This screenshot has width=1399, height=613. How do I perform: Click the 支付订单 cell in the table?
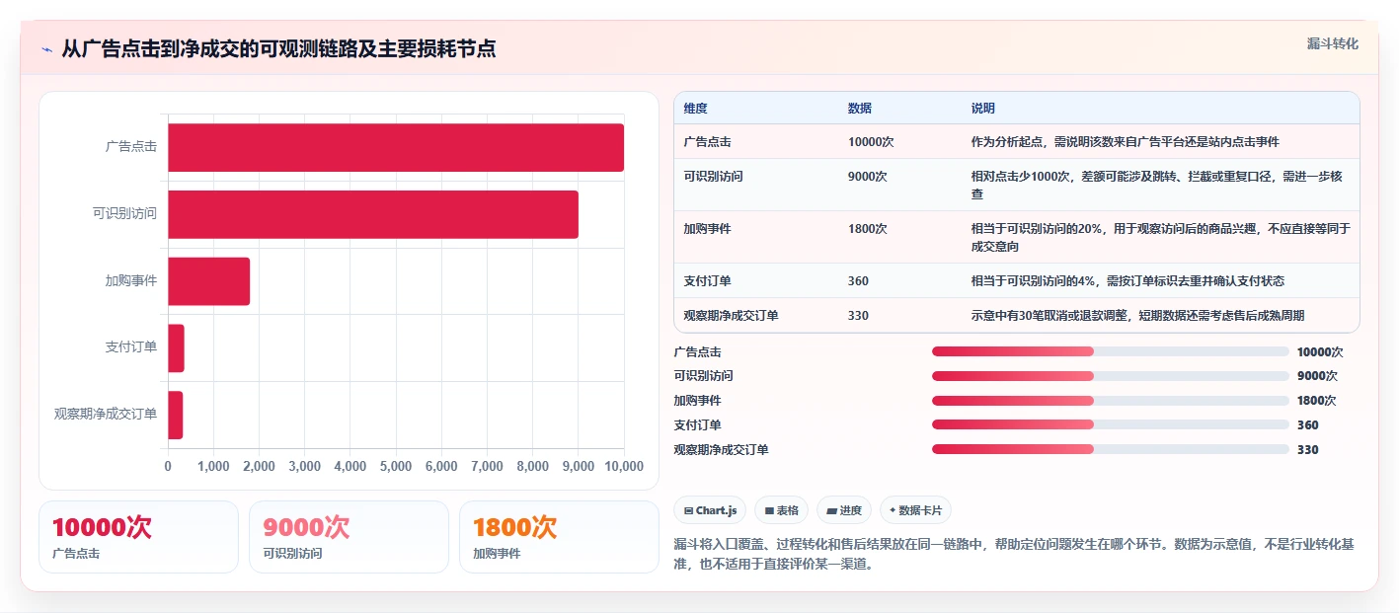click(707, 281)
